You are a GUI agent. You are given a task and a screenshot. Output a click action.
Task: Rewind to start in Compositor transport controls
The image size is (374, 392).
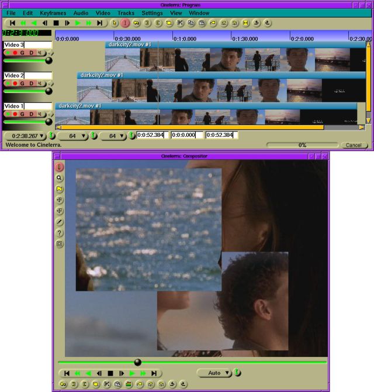67,373
